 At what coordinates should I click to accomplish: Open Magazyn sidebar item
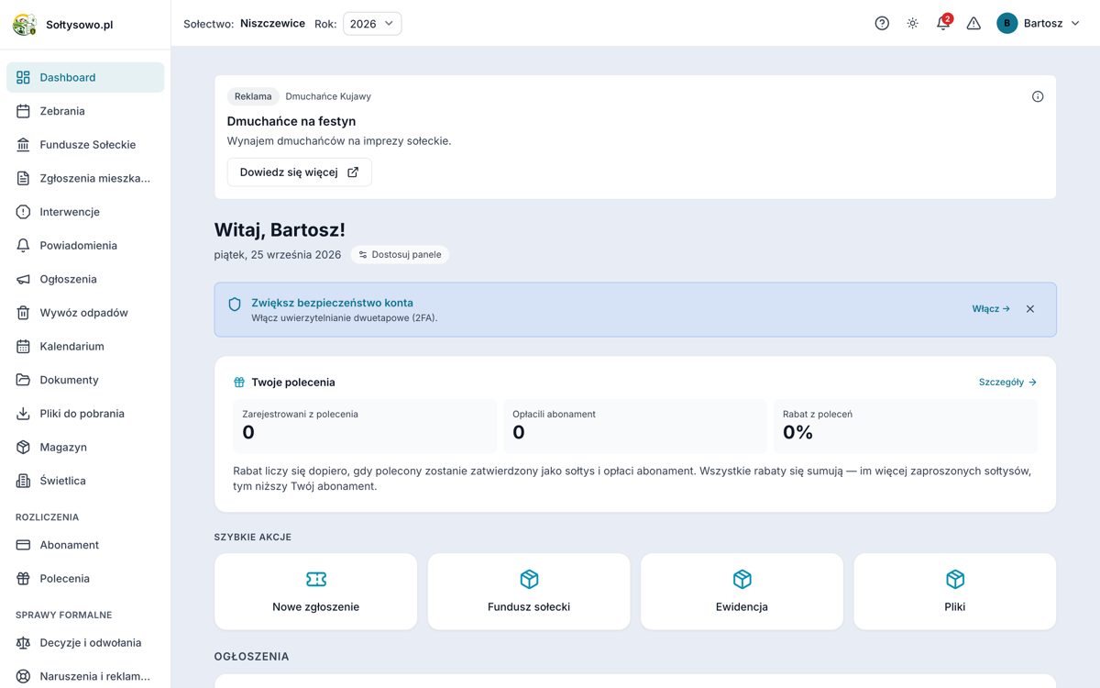click(x=85, y=448)
